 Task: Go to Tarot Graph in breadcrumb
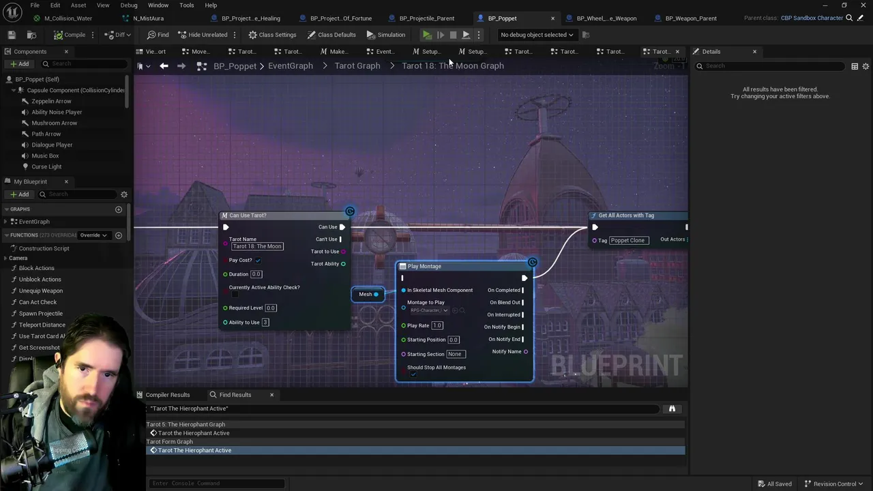tap(357, 66)
